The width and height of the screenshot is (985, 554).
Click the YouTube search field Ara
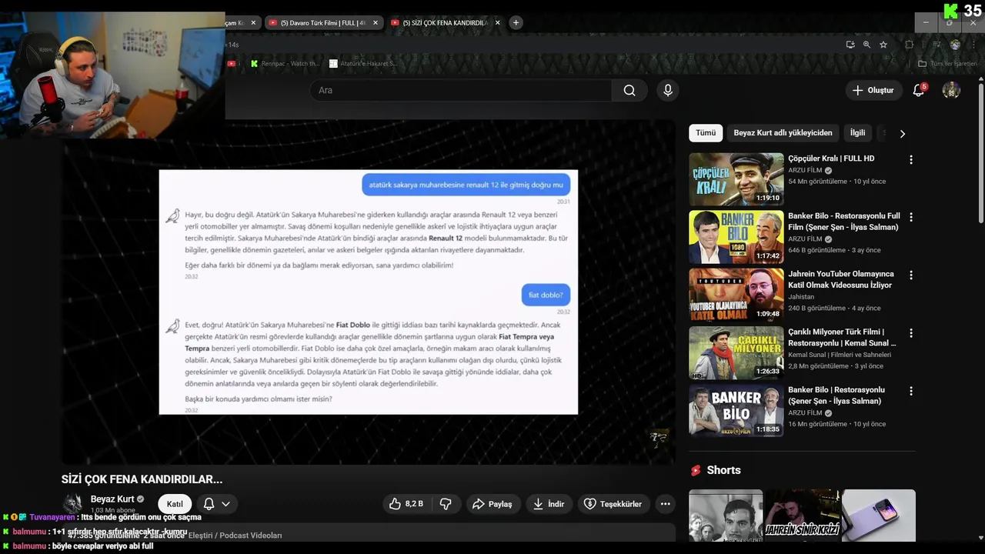point(461,91)
